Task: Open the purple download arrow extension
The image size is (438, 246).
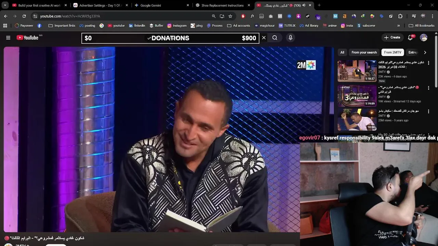Action: pyautogui.click(x=298, y=16)
